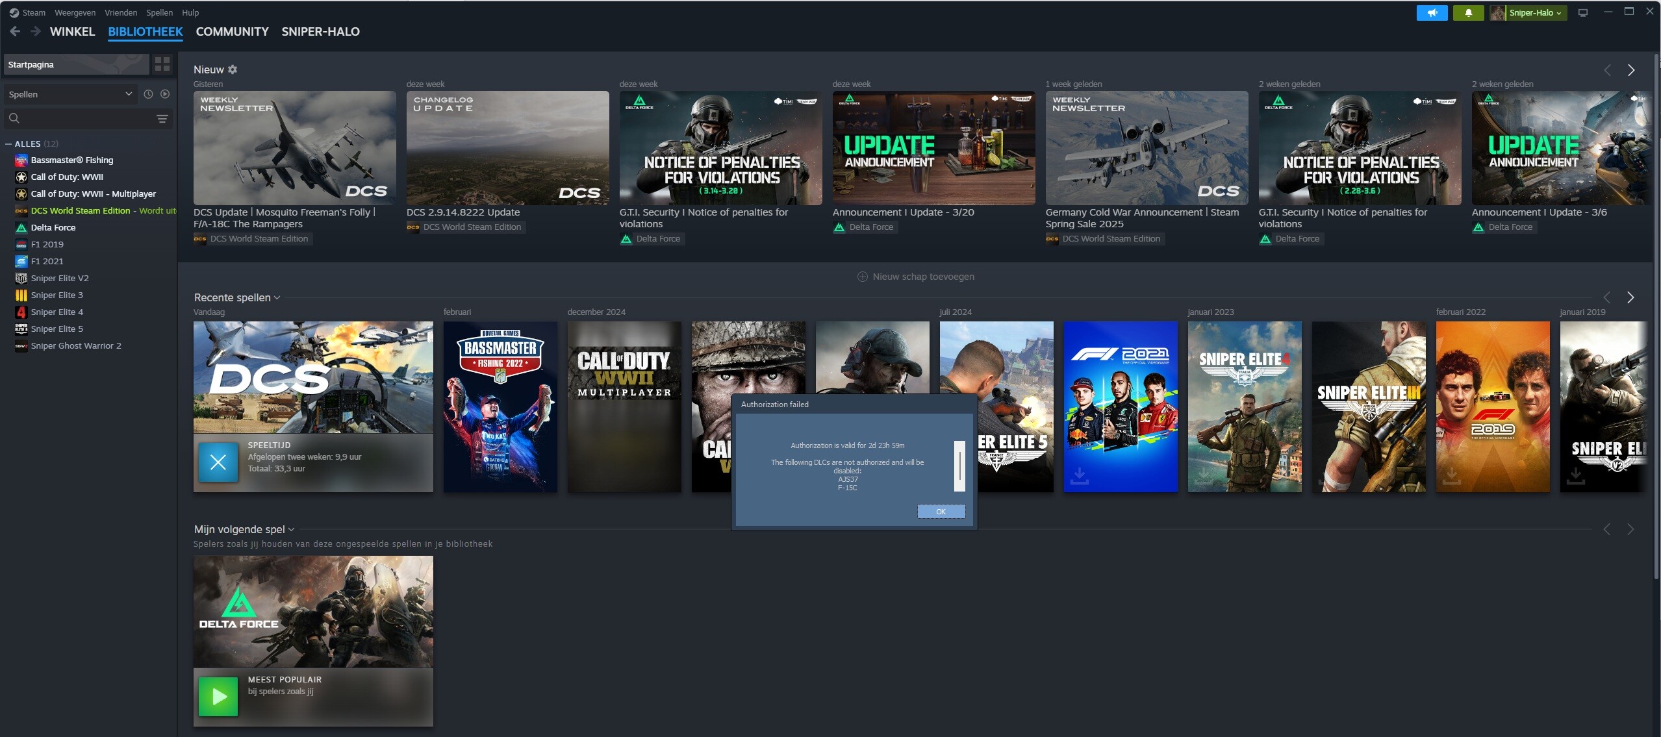Click OK in Authorization failed dialog
Screen dimensions: 1661x737
(941, 512)
